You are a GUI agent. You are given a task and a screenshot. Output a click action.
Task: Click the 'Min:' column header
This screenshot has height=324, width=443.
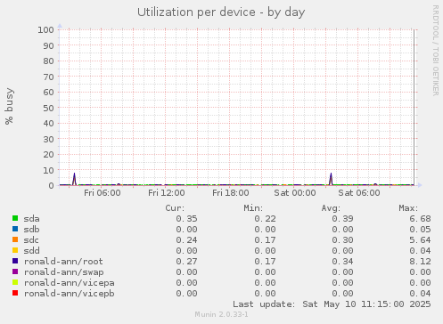tap(253, 208)
